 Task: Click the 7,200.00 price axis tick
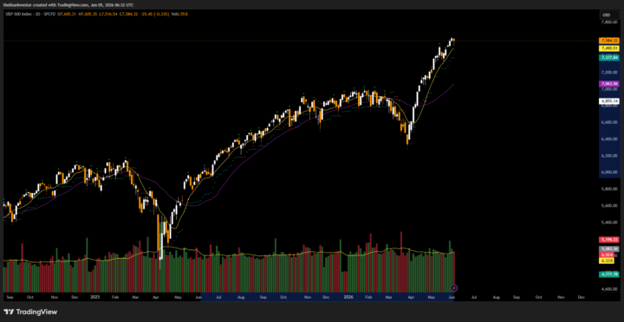coord(610,73)
